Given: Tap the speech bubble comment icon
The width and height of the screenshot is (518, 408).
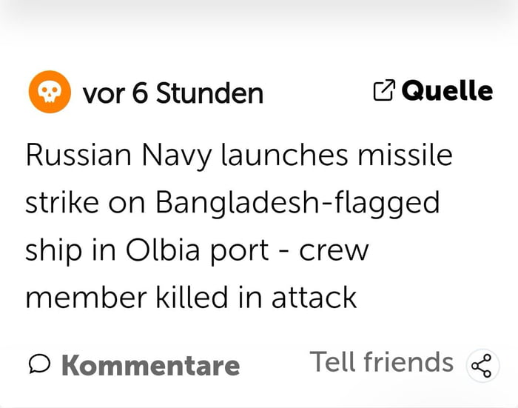Looking at the screenshot, I should pyautogui.click(x=39, y=363).
